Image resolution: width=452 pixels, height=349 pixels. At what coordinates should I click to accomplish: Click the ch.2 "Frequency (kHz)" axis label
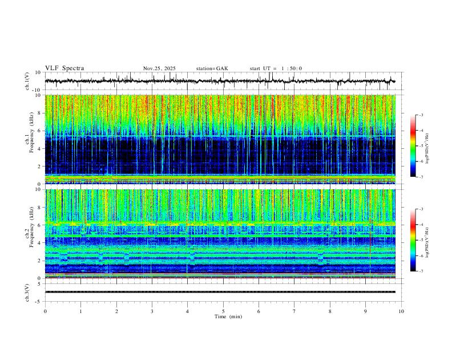31,226
